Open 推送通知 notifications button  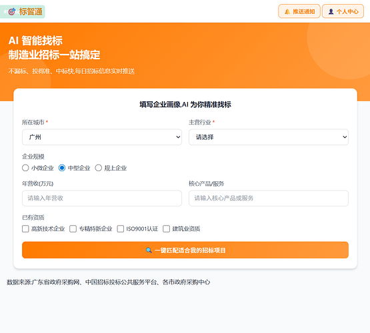coord(299,11)
